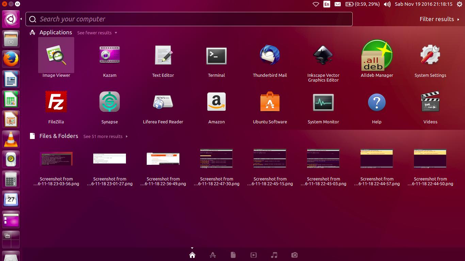Open the sound volume indicator
Image resolution: width=465 pixels, height=261 pixels.
[x=387, y=4]
